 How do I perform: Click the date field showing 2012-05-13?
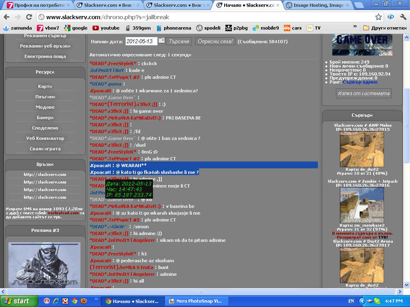click(x=141, y=41)
